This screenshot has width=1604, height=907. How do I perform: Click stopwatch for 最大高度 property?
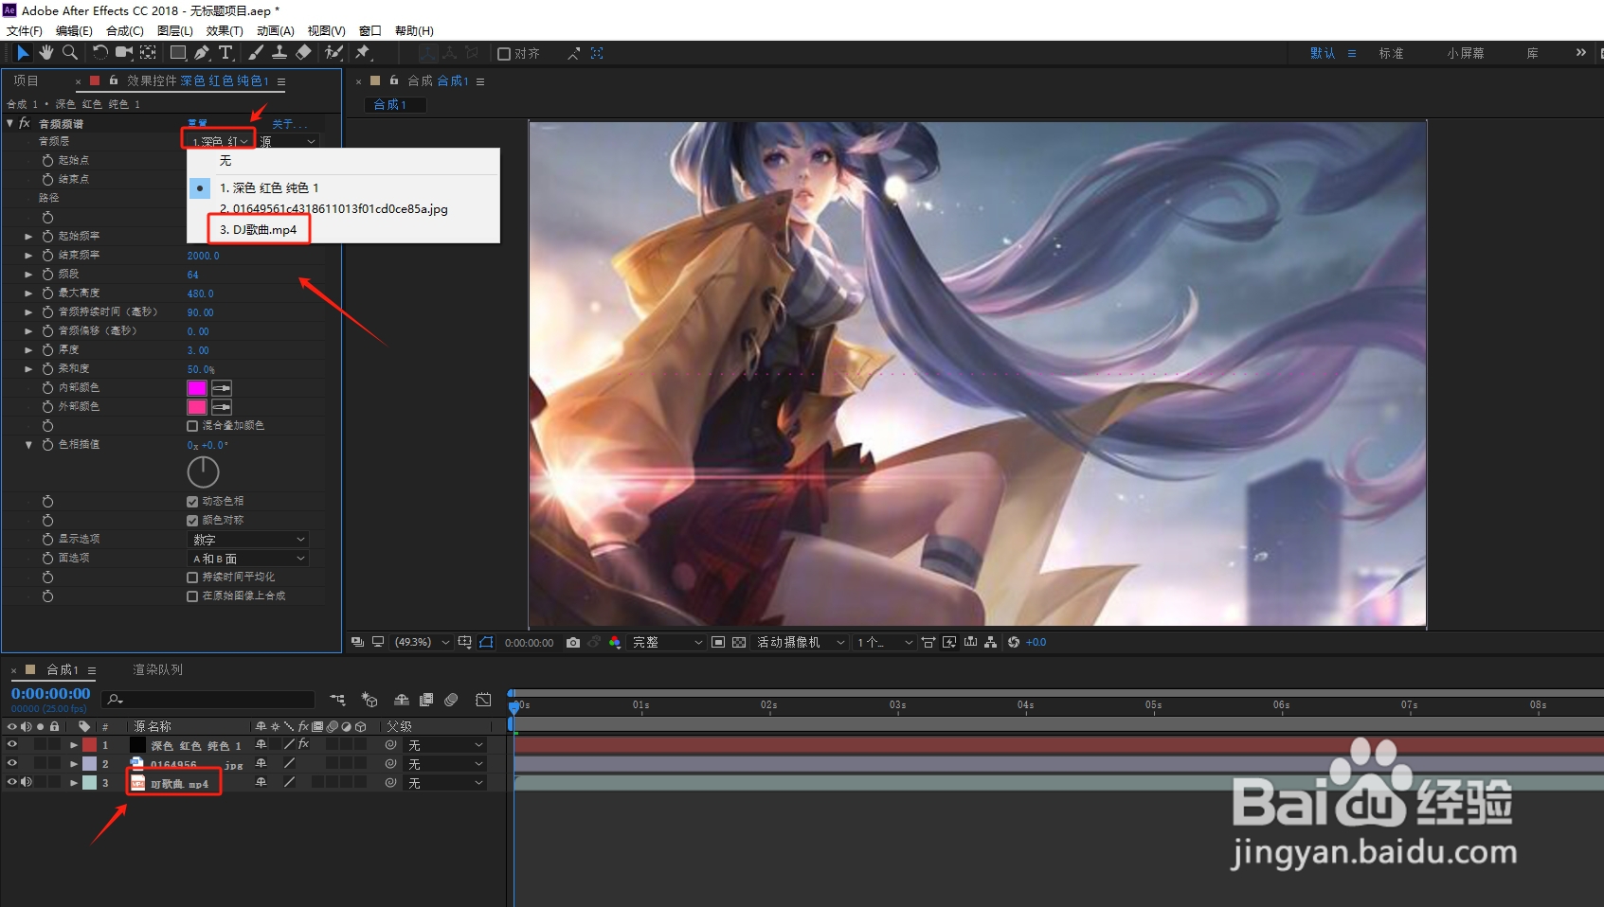(x=47, y=293)
